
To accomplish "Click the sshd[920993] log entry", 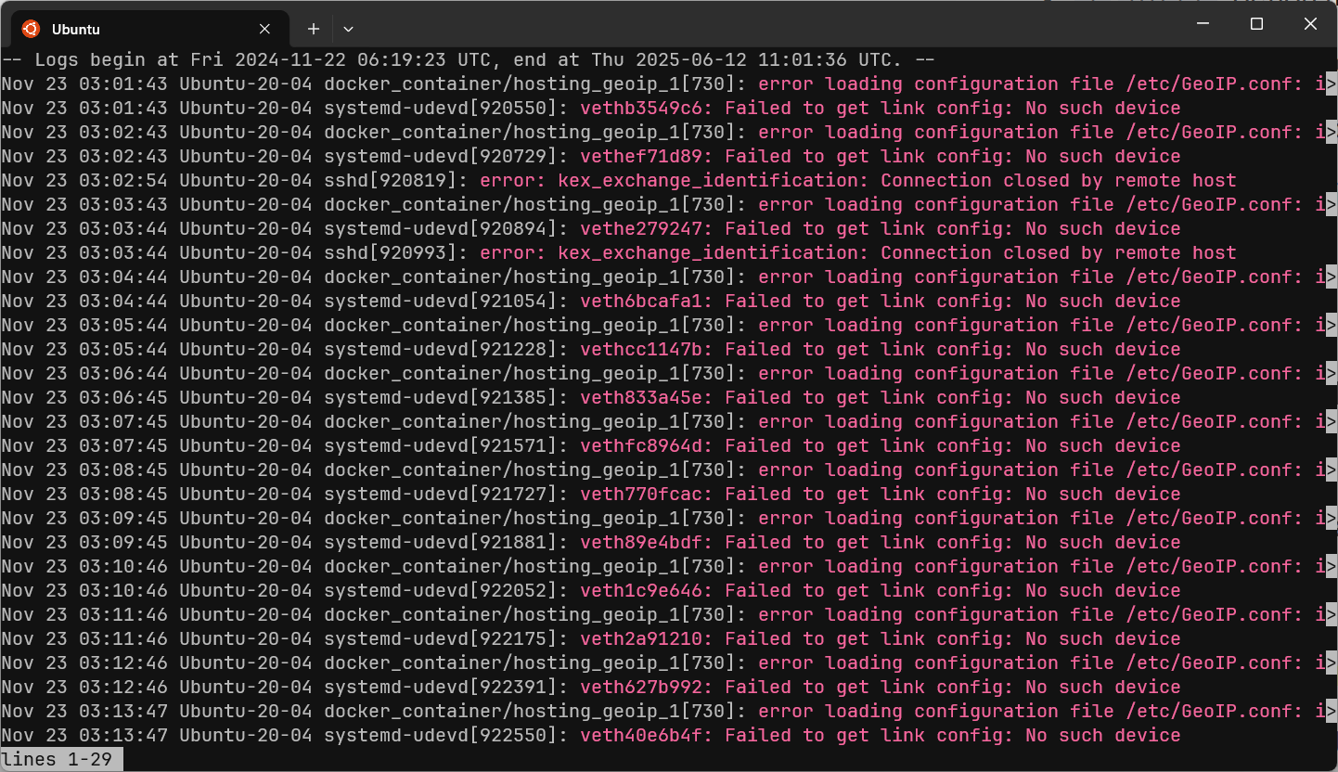I will [619, 252].
